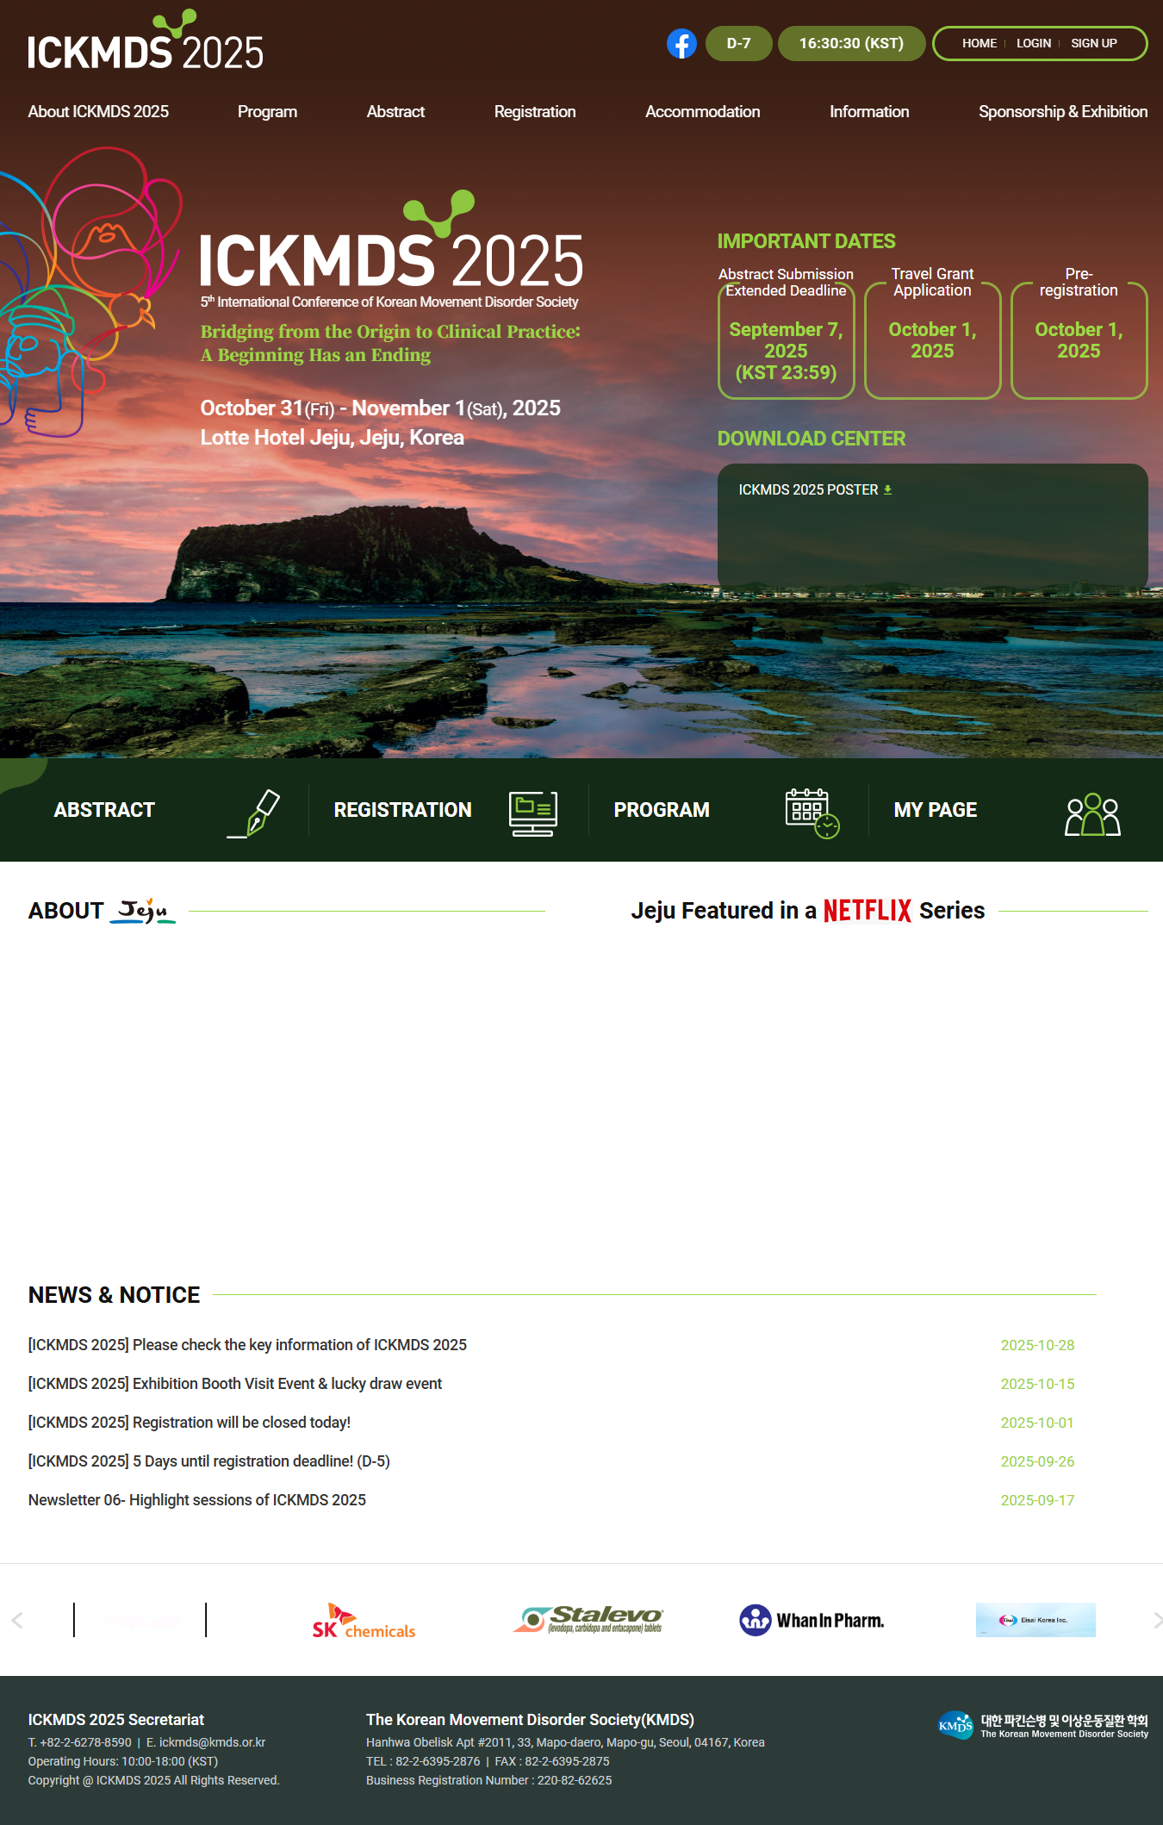Show previous sponsor logos with left arrow
This screenshot has height=1825, width=1163.
[x=17, y=1620]
